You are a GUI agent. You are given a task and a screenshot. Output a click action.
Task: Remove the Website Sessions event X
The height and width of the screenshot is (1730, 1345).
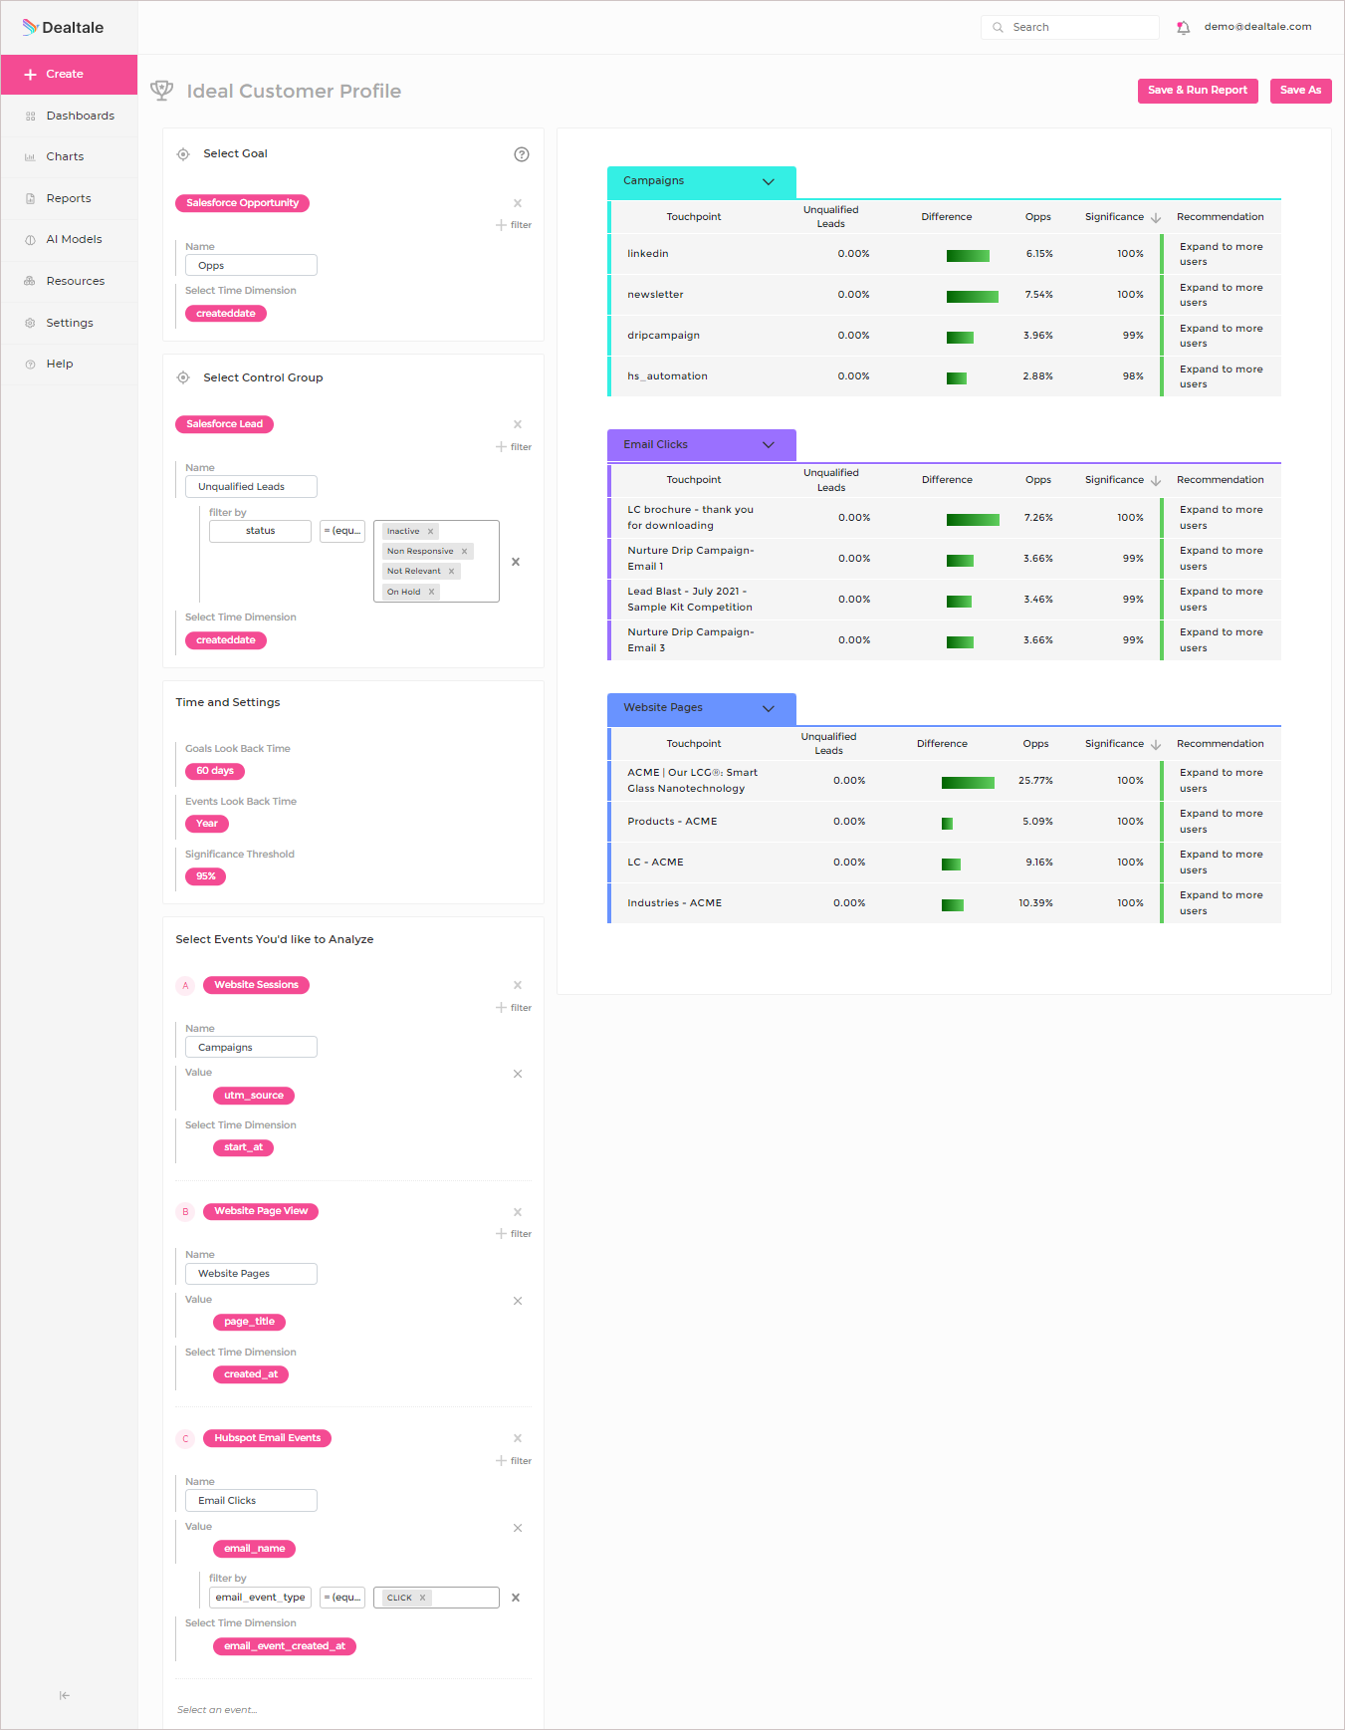click(518, 985)
